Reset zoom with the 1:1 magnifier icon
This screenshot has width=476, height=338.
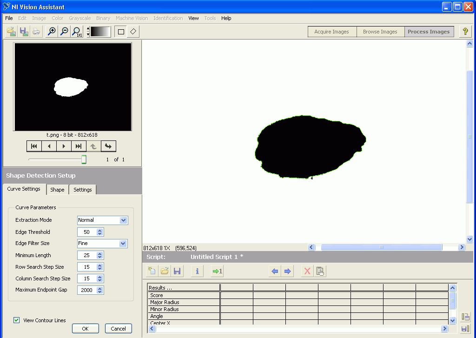click(77, 32)
